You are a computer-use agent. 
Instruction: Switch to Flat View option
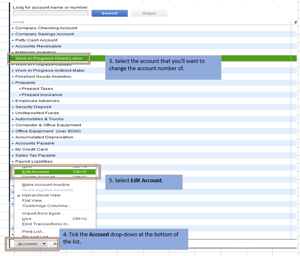tap(55, 200)
